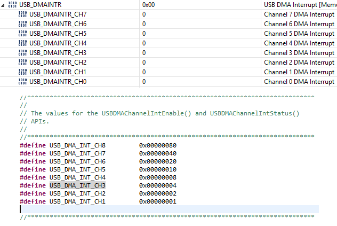Click the value cell of USB_DMAINTR_CH2
This screenshot has width=337, height=226.
(x=200, y=63)
